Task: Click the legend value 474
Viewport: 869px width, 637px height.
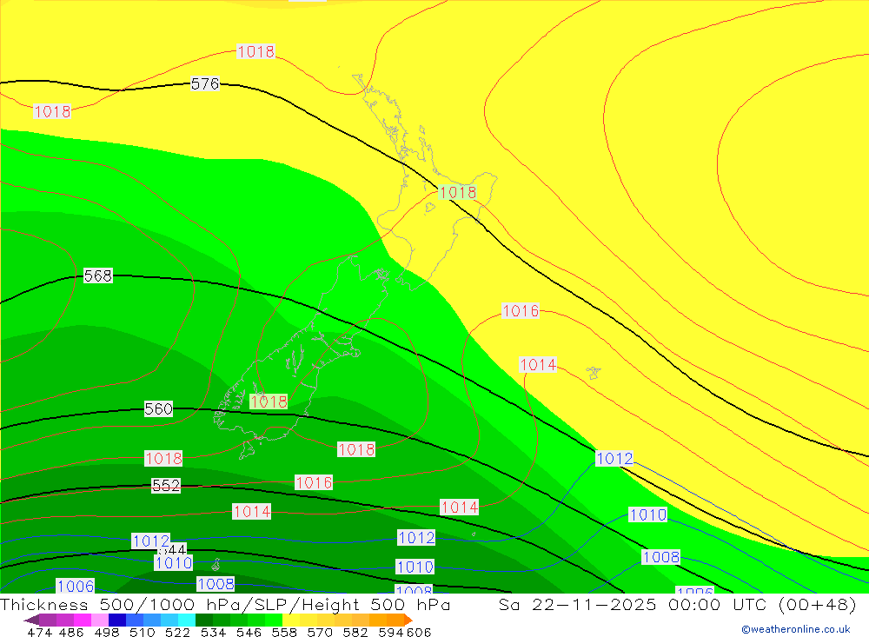Action: (39, 633)
